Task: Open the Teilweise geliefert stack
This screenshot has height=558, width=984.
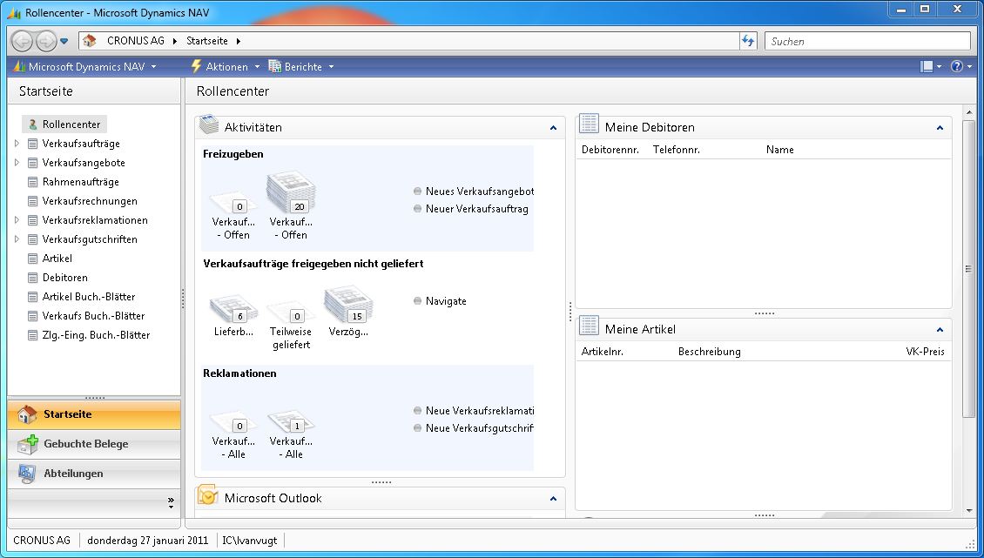Action: 291,325
